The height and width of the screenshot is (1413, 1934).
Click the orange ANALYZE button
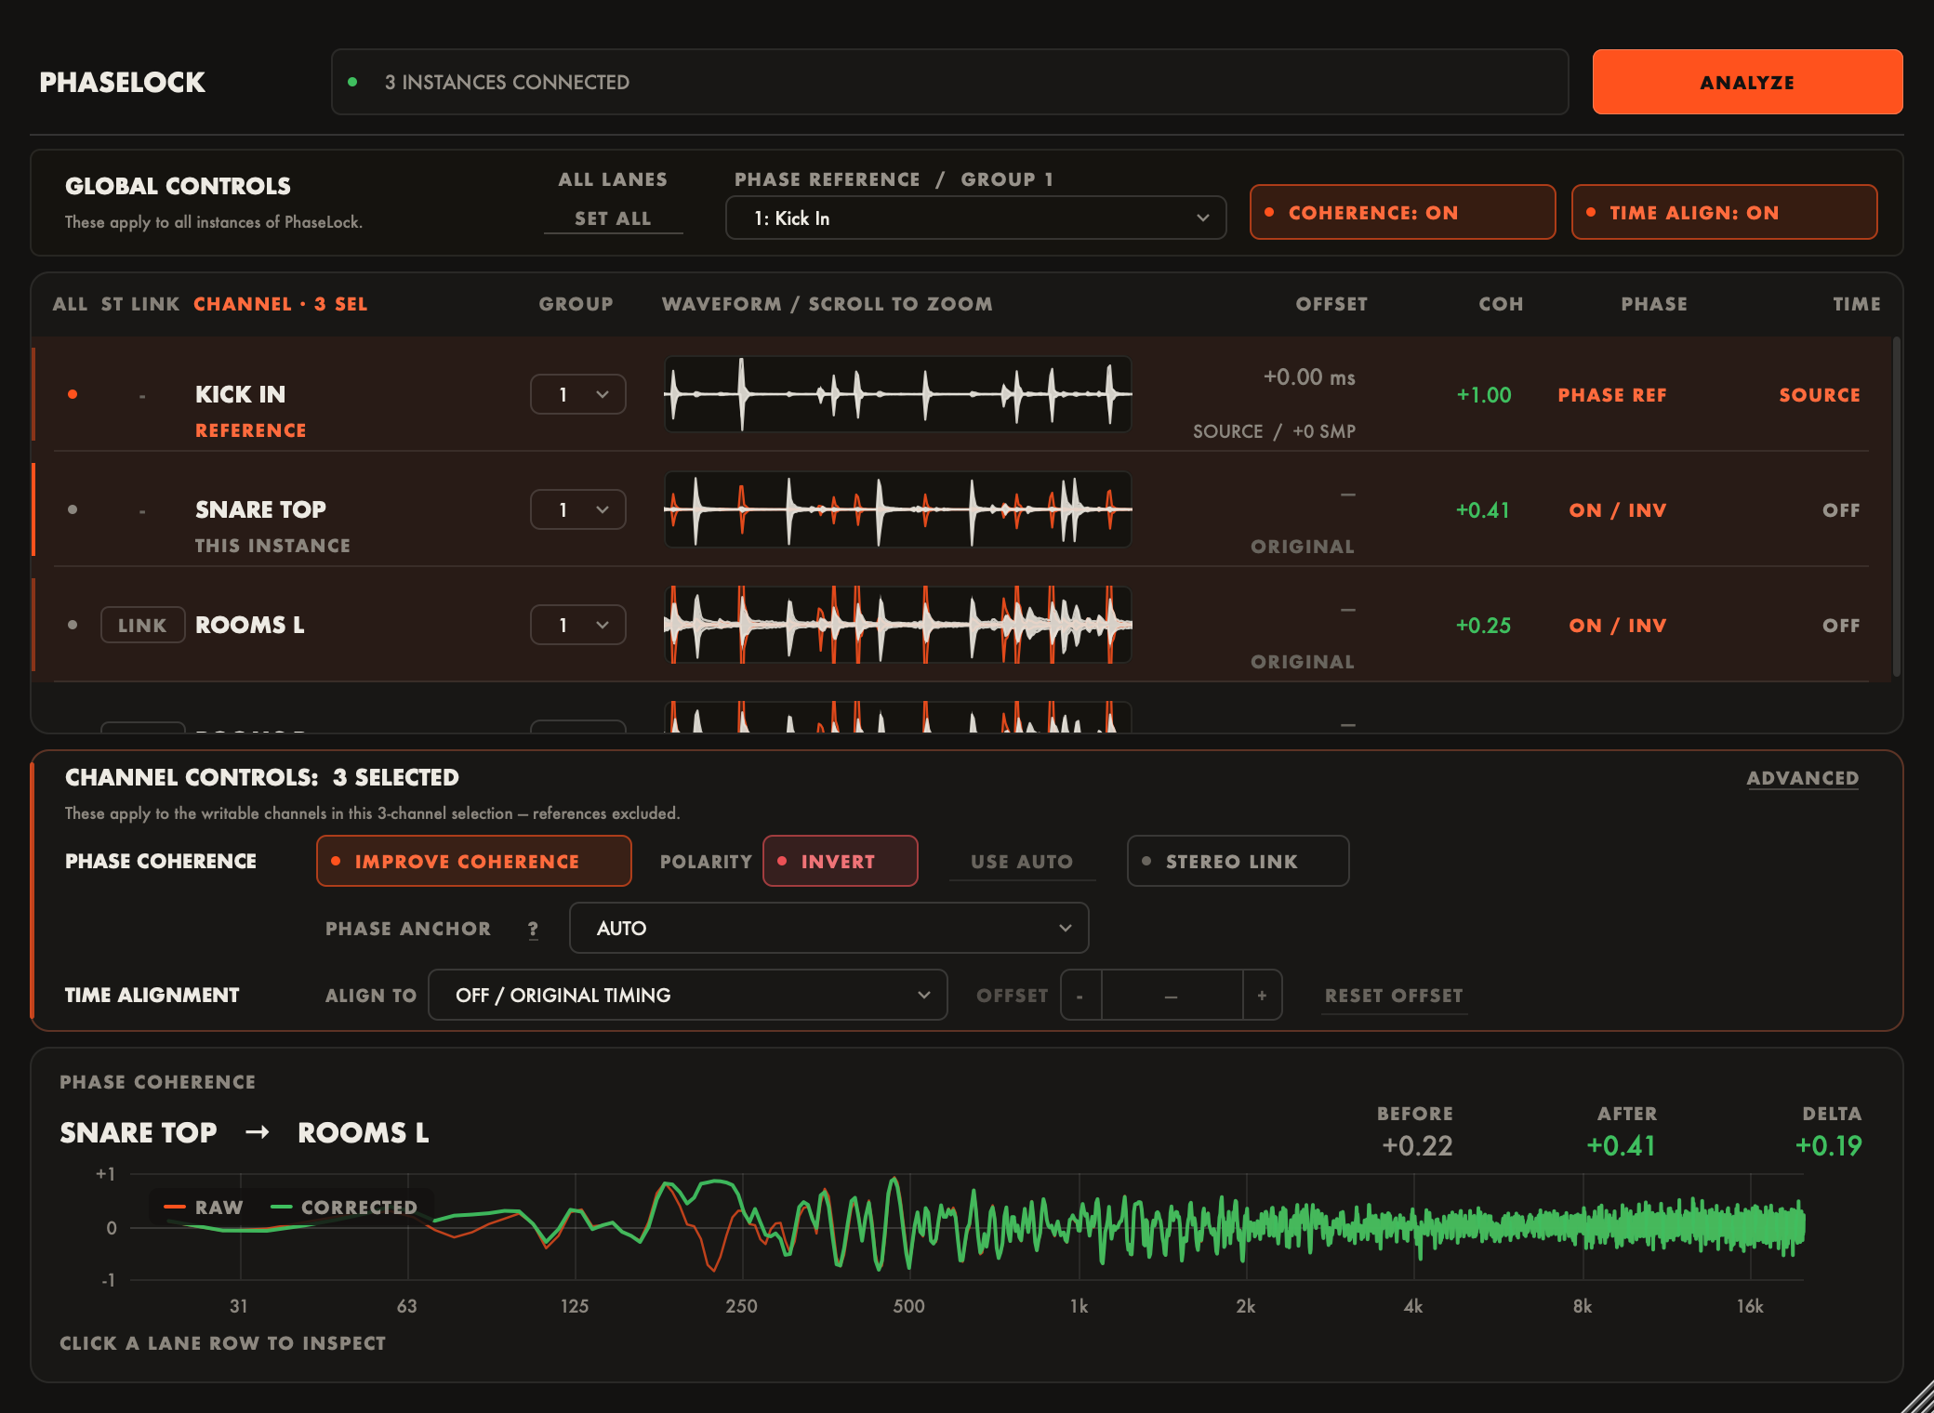pos(1747,82)
